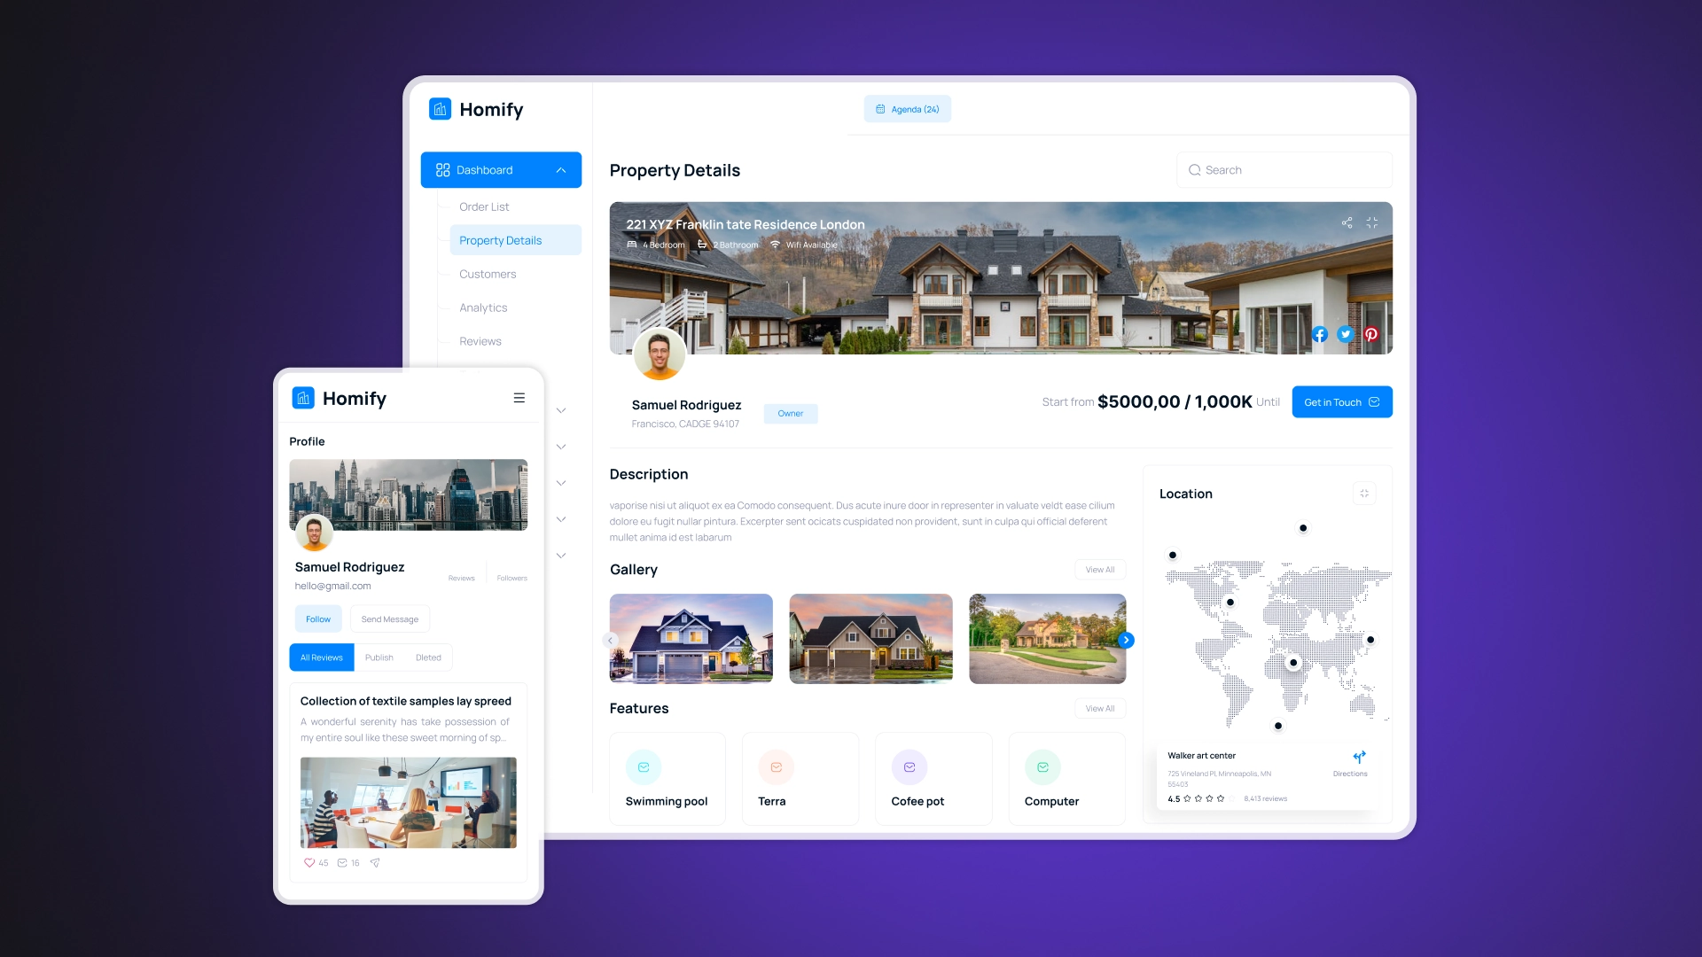The height and width of the screenshot is (957, 1702).
Task: Expand the first sidebar chevron below Dashboard
Action: pyautogui.click(x=560, y=410)
